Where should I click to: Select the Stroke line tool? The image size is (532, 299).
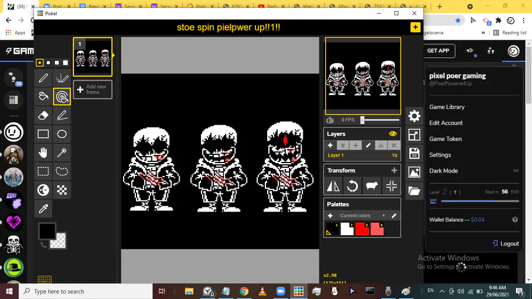(61, 115)
